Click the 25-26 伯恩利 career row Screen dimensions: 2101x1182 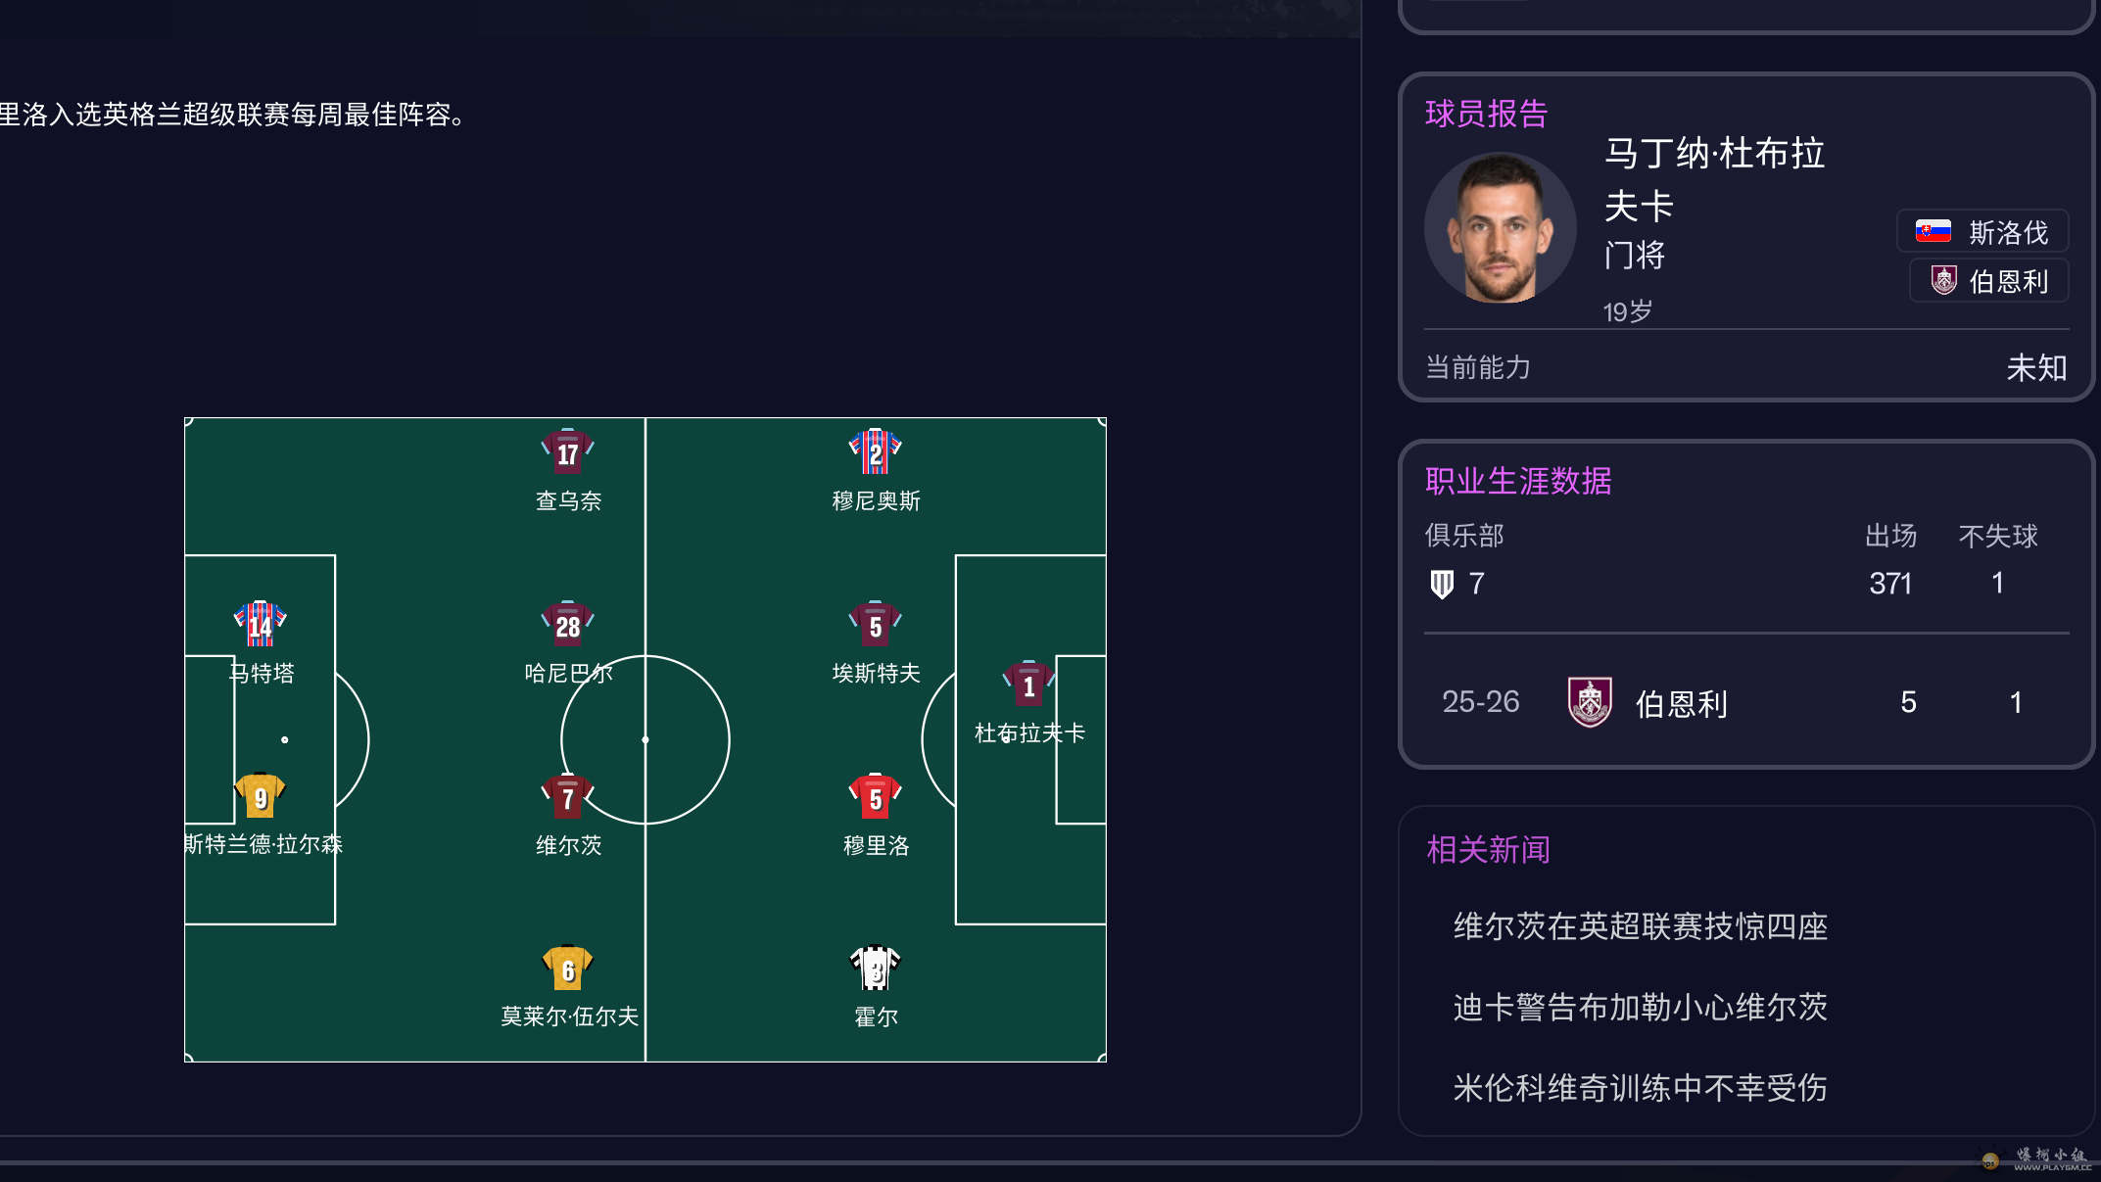1745,702
